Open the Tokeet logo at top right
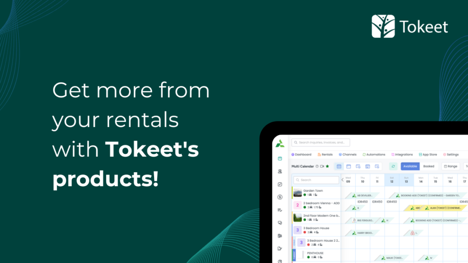This screenshot has height=263, width=468. pyautogui.click(x=409, y=26)
